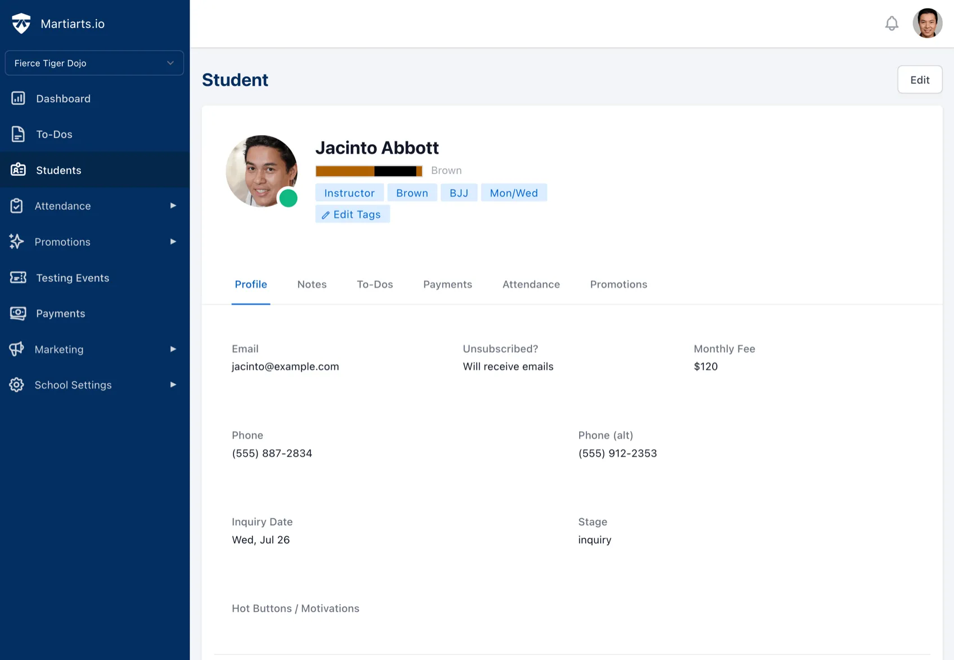Open the Fierce Tiger Dojo selector

point(94,63)
